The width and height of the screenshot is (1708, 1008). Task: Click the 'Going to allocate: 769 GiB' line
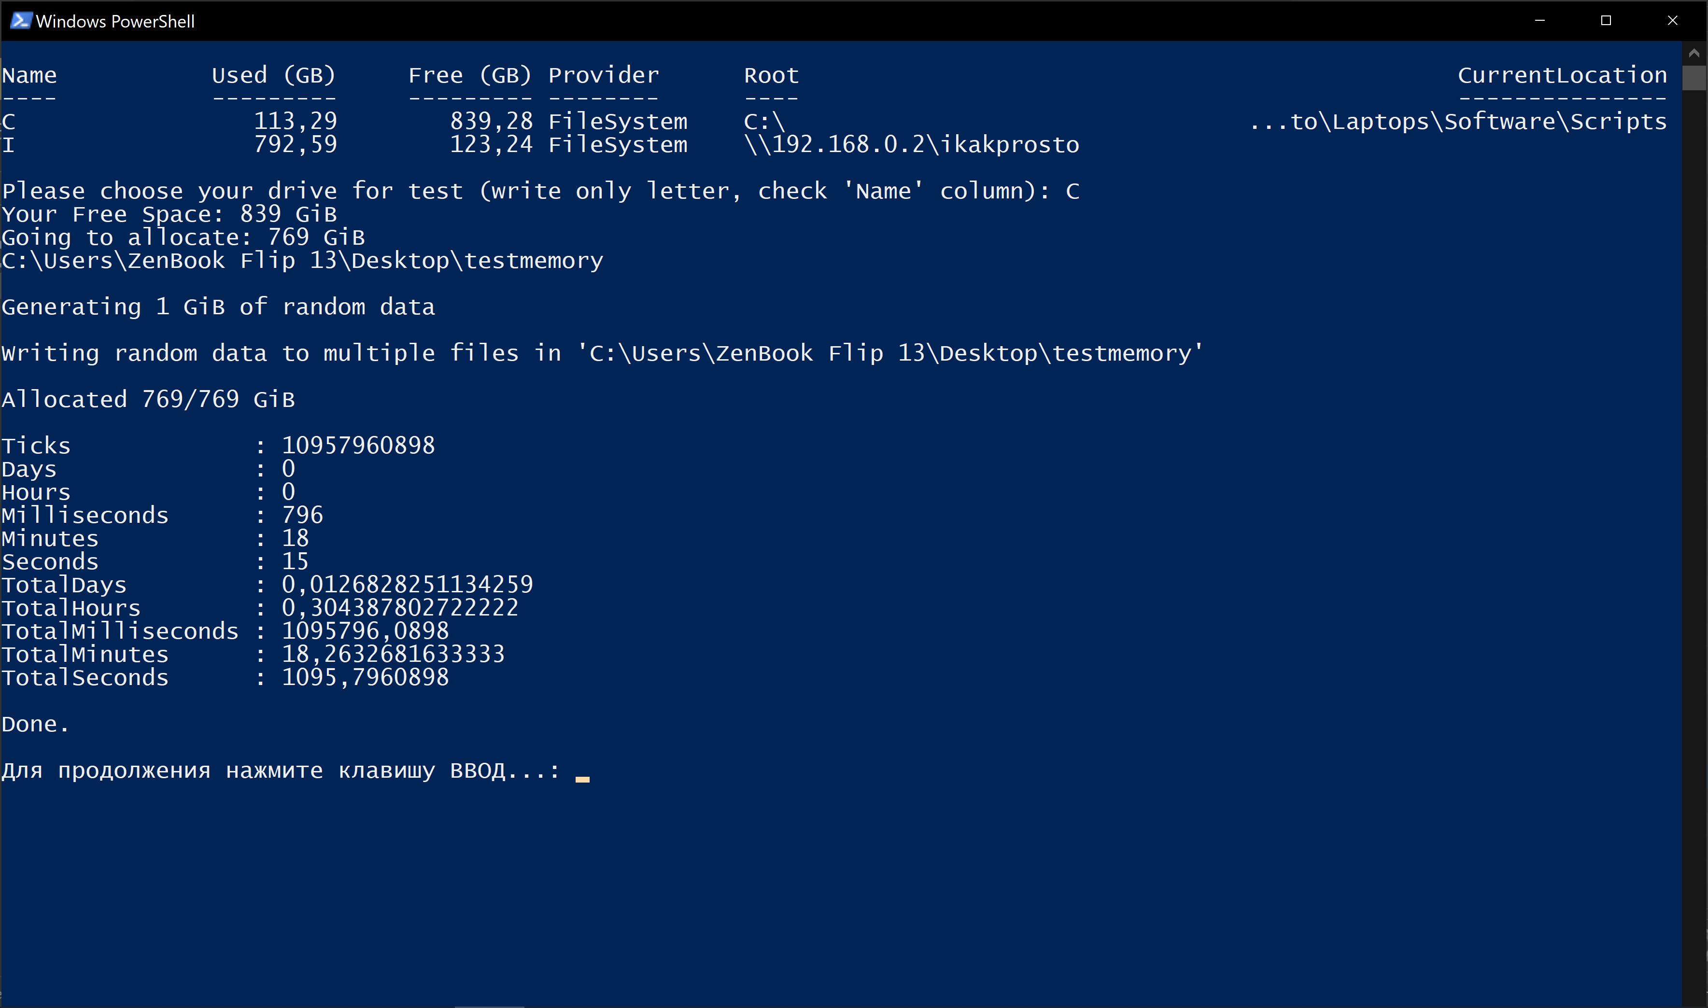click(184, 237)
